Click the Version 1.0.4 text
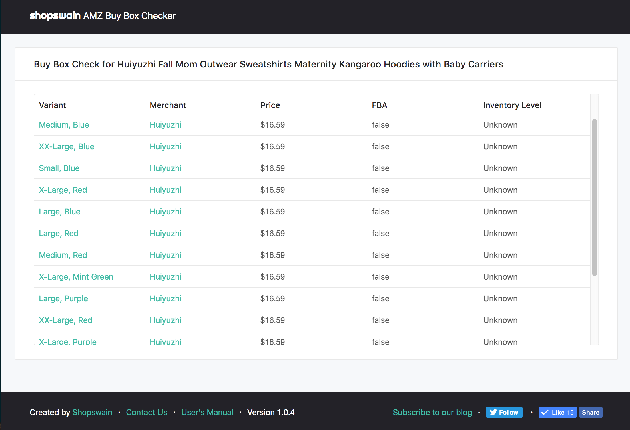Viewport: 630px width, 430px height. (271, 412)
